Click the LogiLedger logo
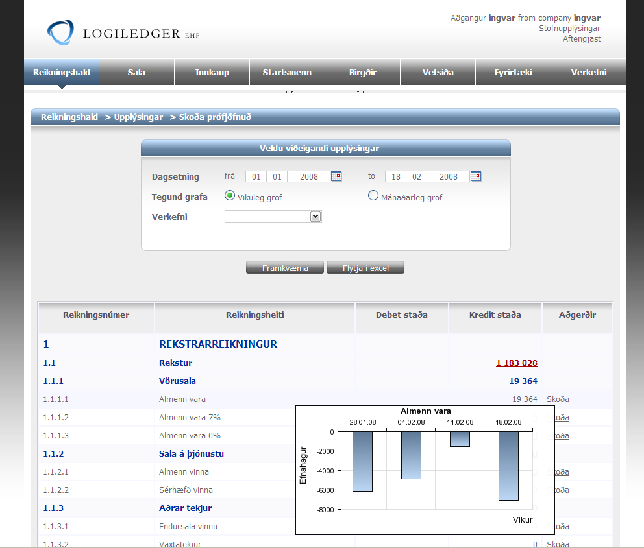 pyautogui.click(x=123, y=33)
